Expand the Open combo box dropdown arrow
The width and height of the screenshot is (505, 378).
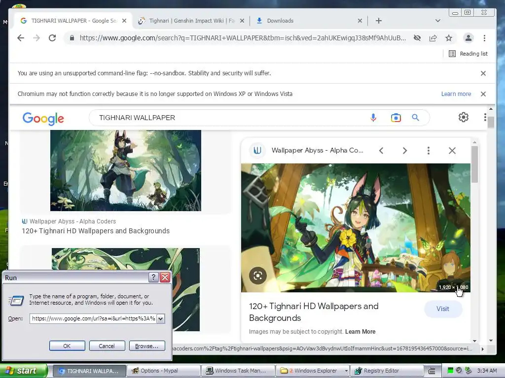(161, 318)
